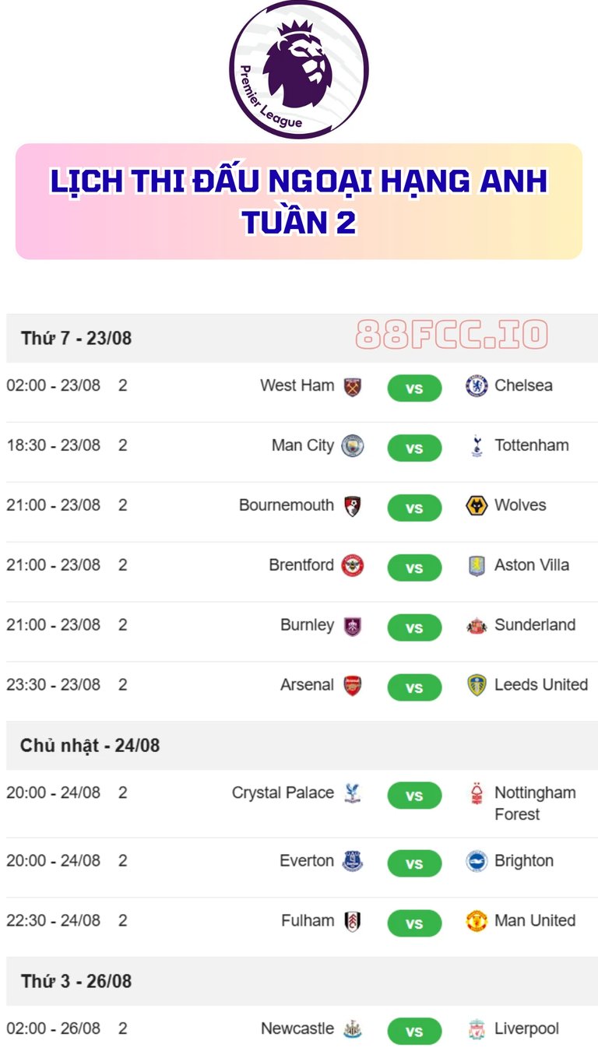Click the Crystal Palace team name
The image size is (598, 1058).
click(283, 793)
